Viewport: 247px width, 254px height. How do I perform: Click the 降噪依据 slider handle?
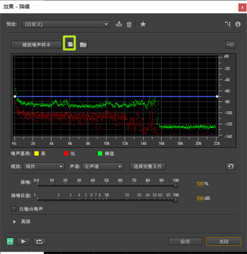(x=175, y=200)
